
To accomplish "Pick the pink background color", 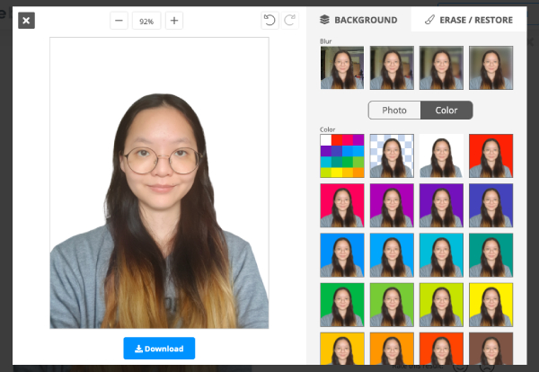I will click(x=342, y=206).
